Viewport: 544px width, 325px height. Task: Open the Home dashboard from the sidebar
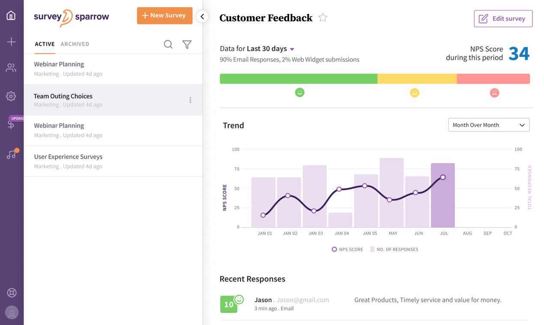(x=11, y=15)
